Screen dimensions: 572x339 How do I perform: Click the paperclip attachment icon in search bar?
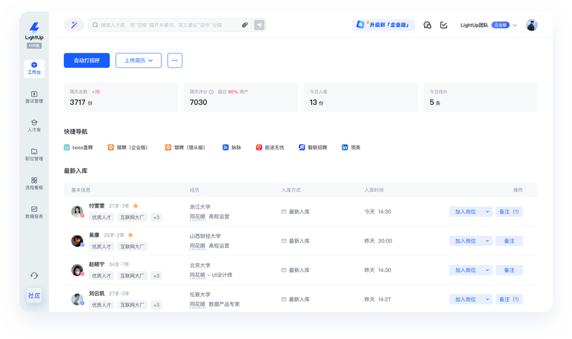245,25
